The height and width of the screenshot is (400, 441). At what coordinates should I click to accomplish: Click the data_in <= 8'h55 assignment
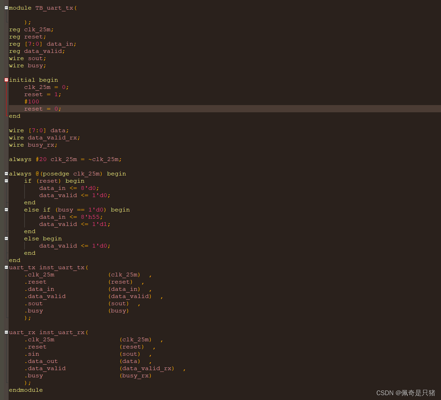click(x=69, y=217)
